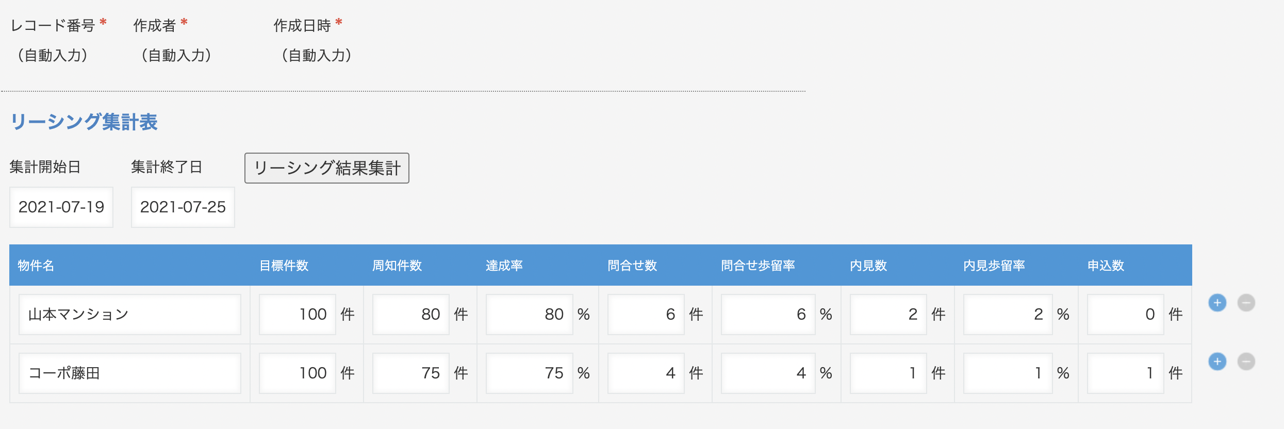Image resolution: width=1284 pixels, height=429 pixels.
Task: Click the 集計終了日 date field
Action: point(183,207)
